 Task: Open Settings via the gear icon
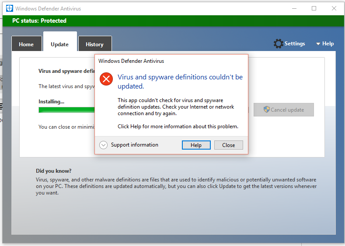click(x=278, y=44)
